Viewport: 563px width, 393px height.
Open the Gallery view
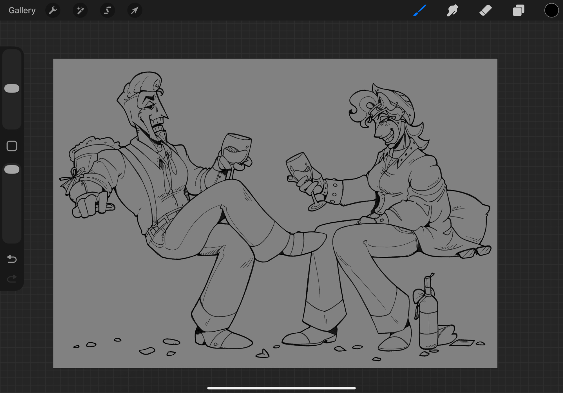pos(22,10)
